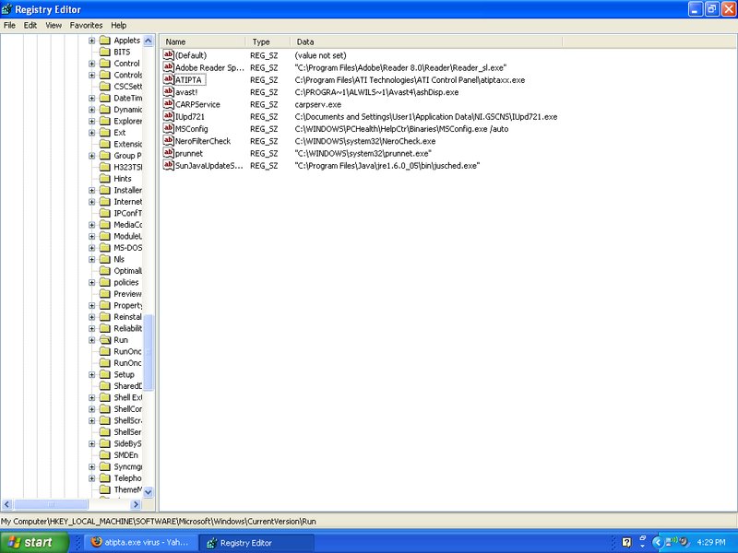Click the SunJavaUpdateS value's string icon
Image resolution: width=738 pixels, height=553 pixels.
[x=169, y=165]
